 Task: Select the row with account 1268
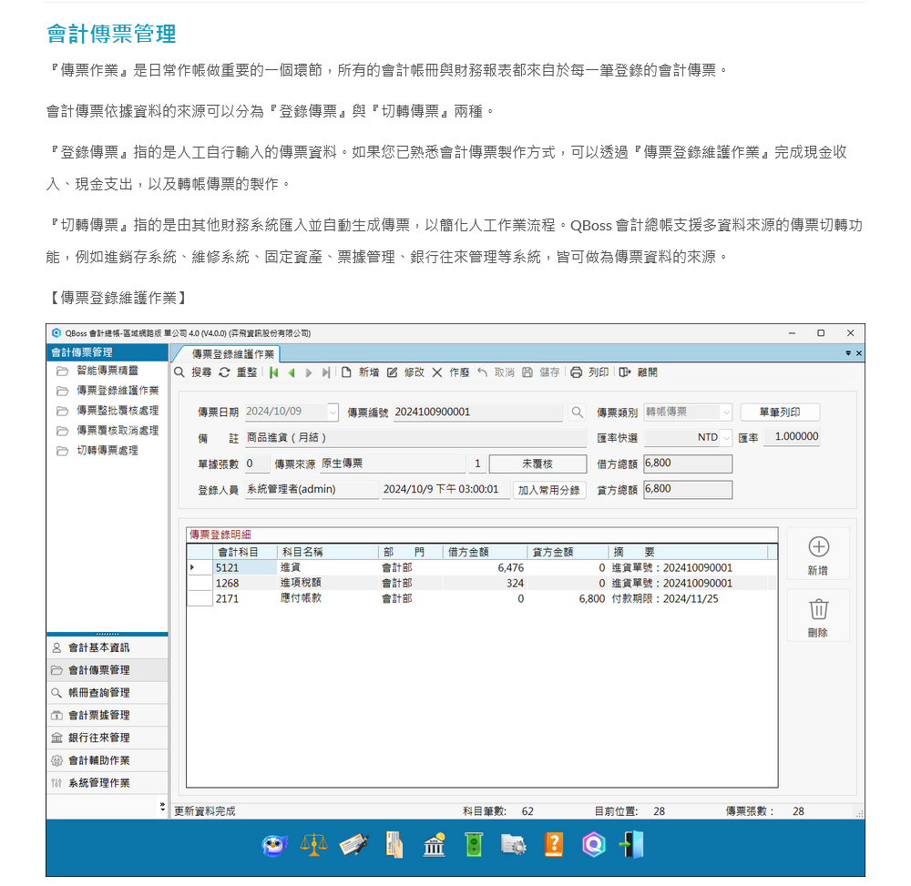coord(482,583)
